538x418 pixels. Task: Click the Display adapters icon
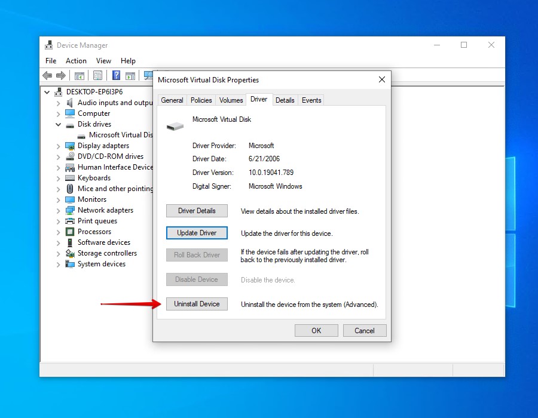pos(70,146)
